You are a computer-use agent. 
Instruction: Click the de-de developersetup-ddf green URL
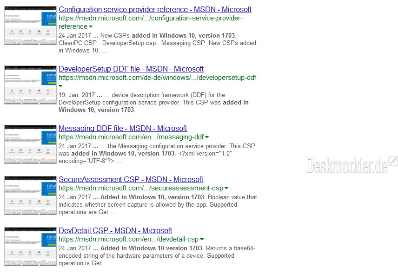pos(157,78)
